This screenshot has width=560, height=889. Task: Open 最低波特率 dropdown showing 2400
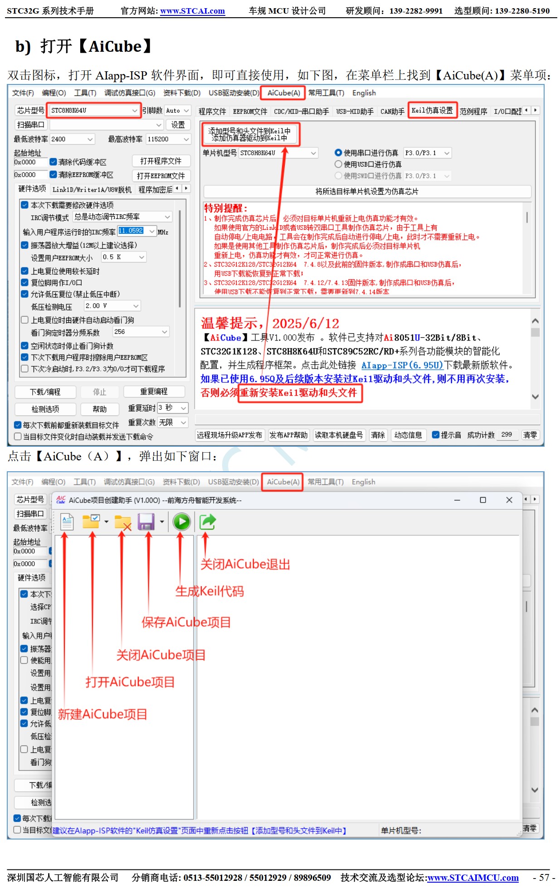[x=72, y=139]
